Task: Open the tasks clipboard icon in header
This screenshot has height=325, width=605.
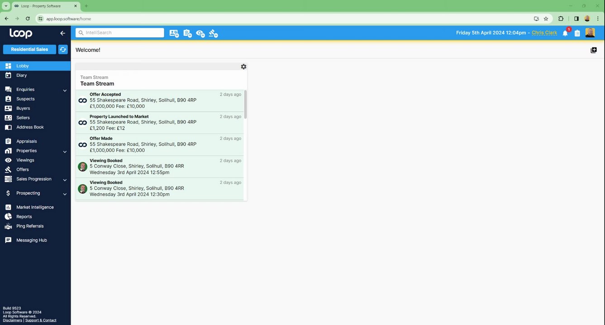Action: [x=577, y=33]
